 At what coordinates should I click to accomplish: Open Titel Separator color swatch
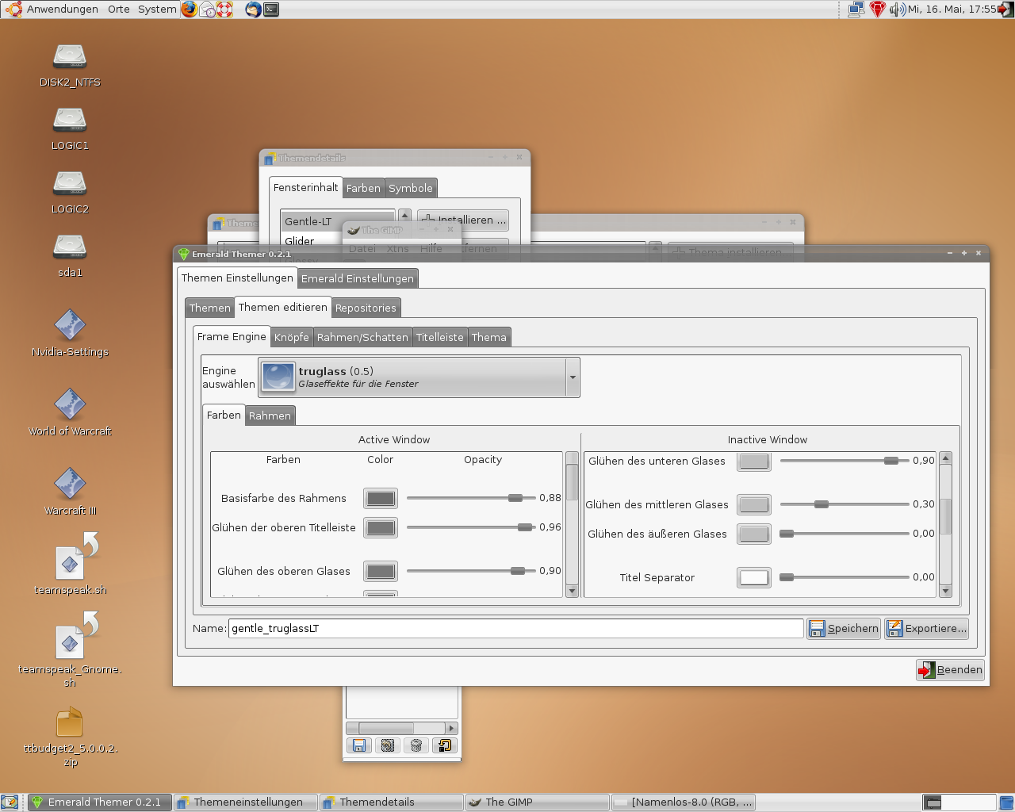754,577
